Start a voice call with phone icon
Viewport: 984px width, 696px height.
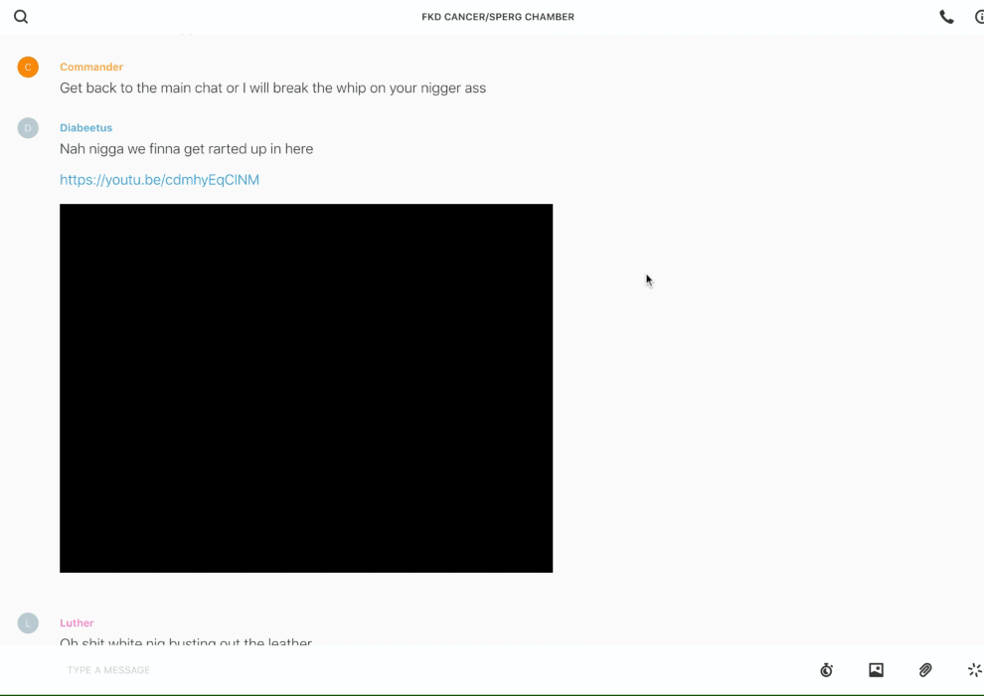pyautogui.click(x=946, y=17)
